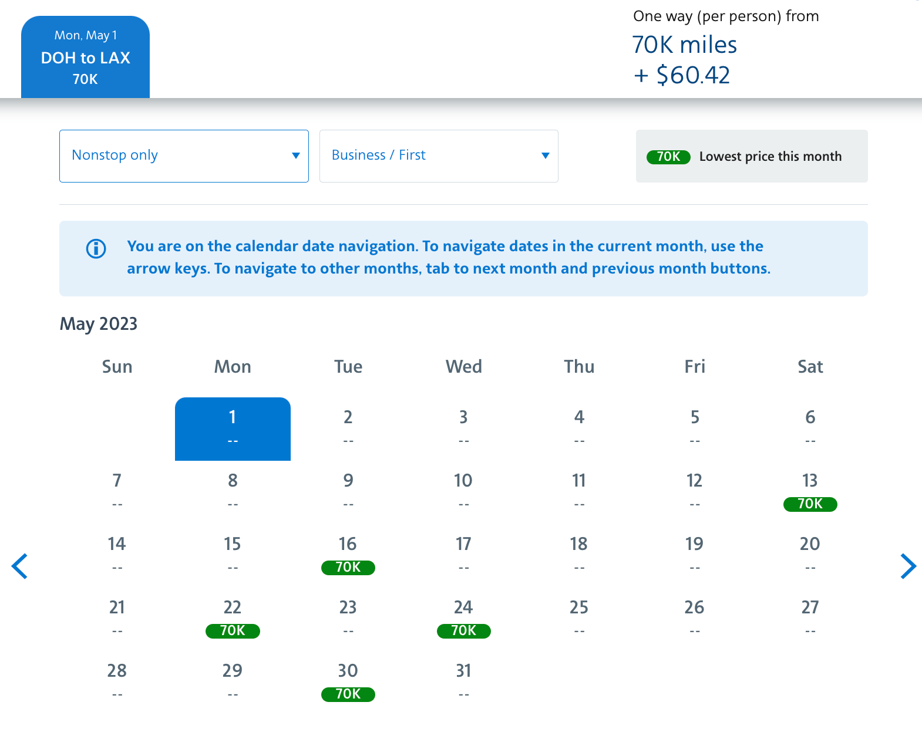Go to previous month using left chevron
Image resolution: width=922 pixels, height=729 pixels.
[x=20, y=566]
